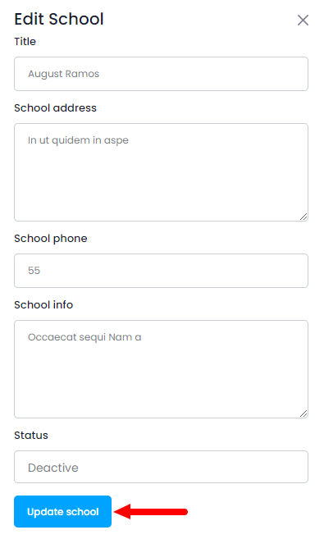This screenshot has width=324, height=539.
Task: Close the Edit School dialog
Action: coord(303,20)
